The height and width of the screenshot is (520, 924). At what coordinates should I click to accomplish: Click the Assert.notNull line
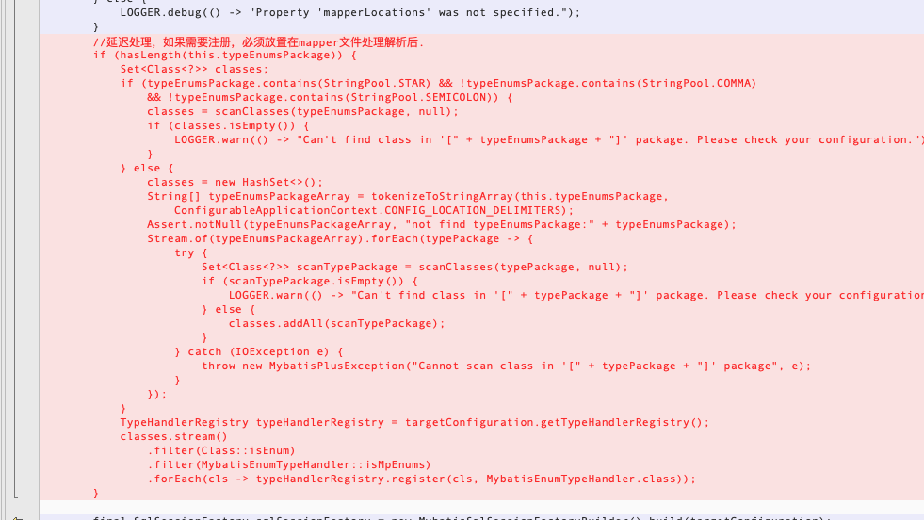click(442, 224)
